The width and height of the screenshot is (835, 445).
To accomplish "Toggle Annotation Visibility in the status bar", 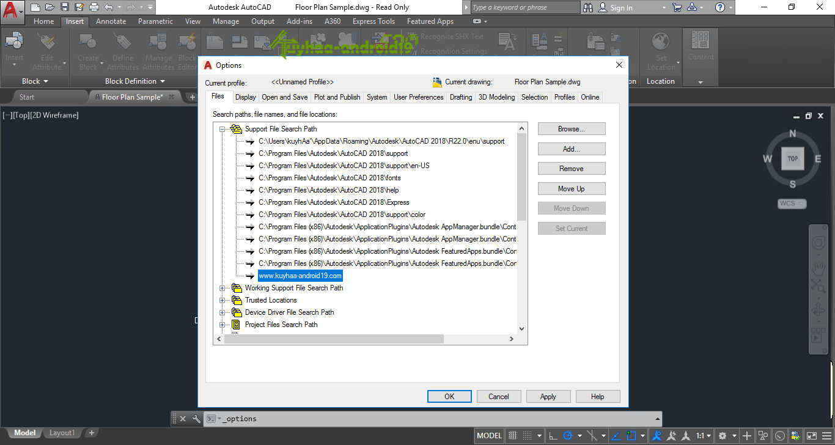I will pyautogui.click(x=657, y=436).
